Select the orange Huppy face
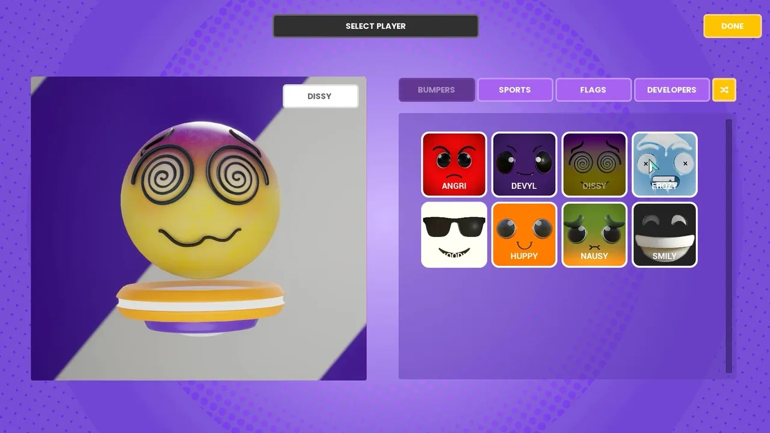770x433 pixels. click(x=524, y=235)
